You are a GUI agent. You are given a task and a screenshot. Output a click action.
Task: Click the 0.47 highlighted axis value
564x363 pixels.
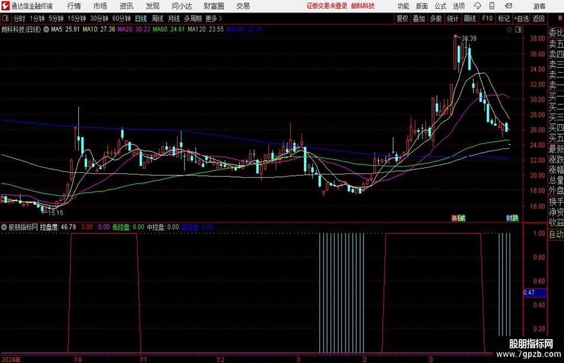click(535, 293)
